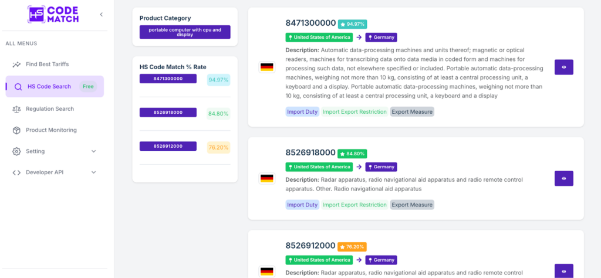601x278 pixels.
Task: Click Import Duty tag under 8471300000
Action: pyautogui.click(x=302, y=111)
